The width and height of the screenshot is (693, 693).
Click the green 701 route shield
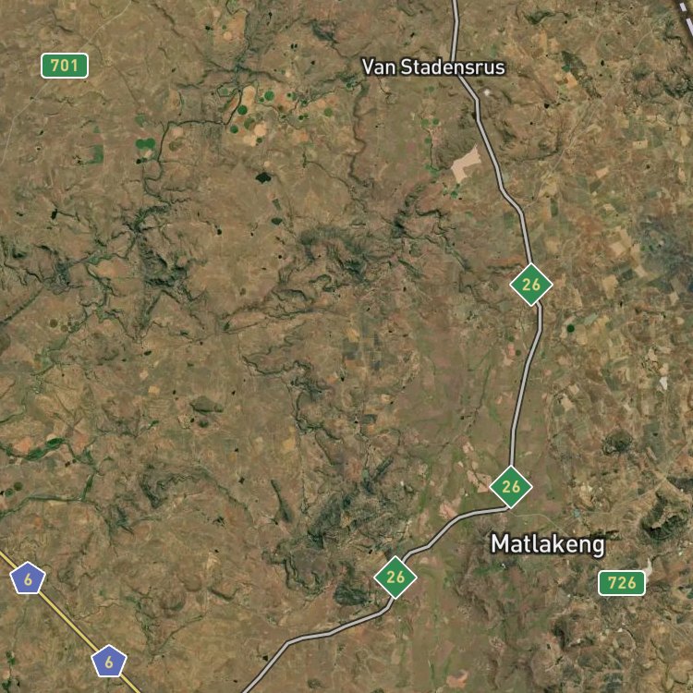(x=65, y=66)
